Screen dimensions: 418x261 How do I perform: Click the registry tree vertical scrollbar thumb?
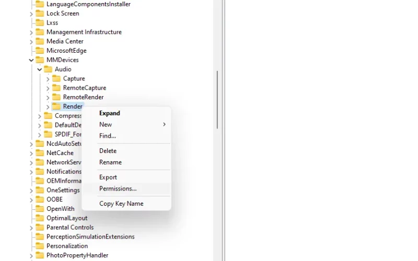point(217,100)
